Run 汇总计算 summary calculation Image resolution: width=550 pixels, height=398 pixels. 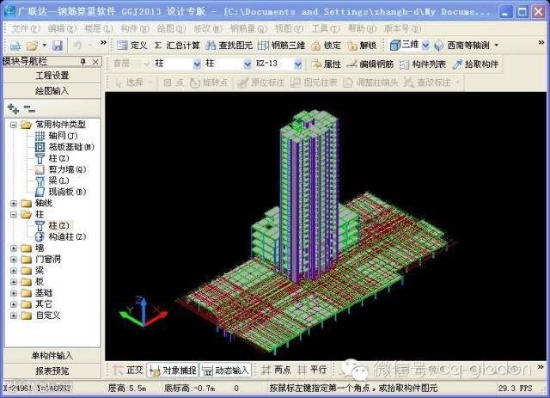[x=177, y=46]
